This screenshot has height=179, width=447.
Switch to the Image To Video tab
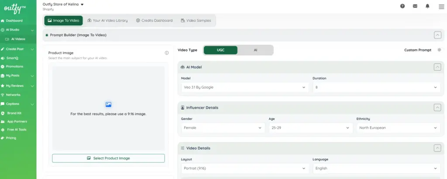point(64,21)
